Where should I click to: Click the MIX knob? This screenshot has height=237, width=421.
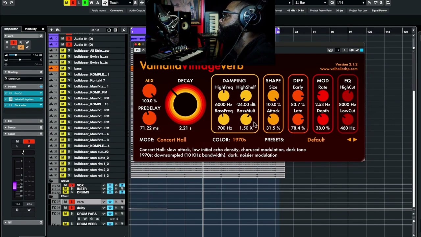pos(149,91)
